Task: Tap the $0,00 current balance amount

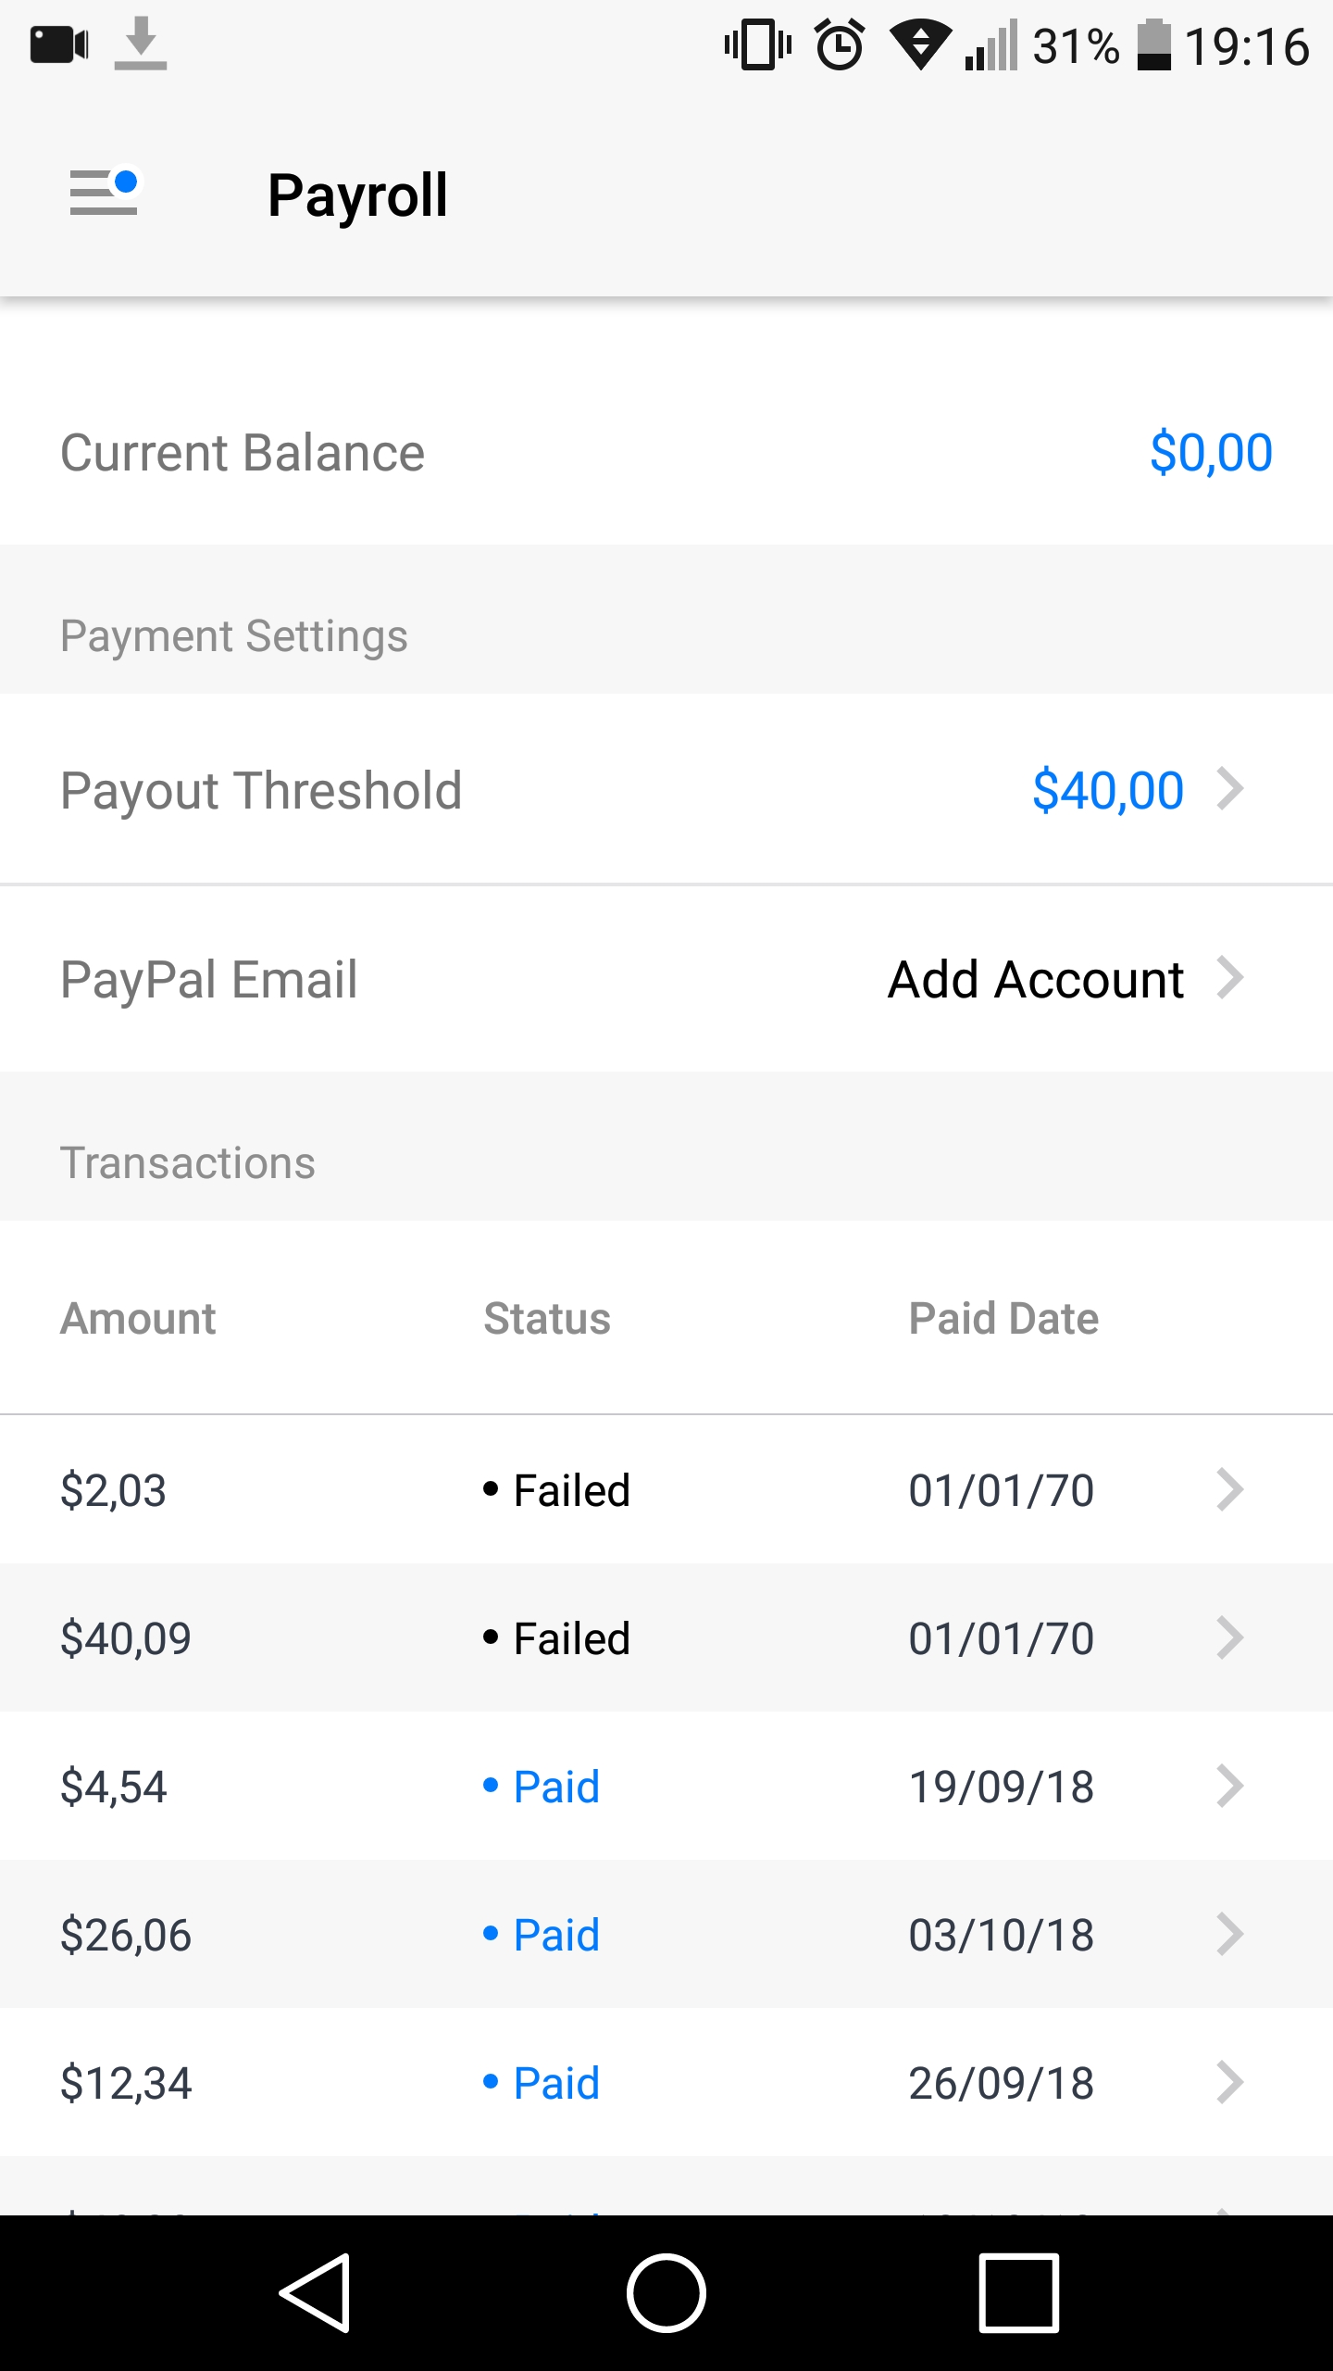Action: pos(1211,453)
